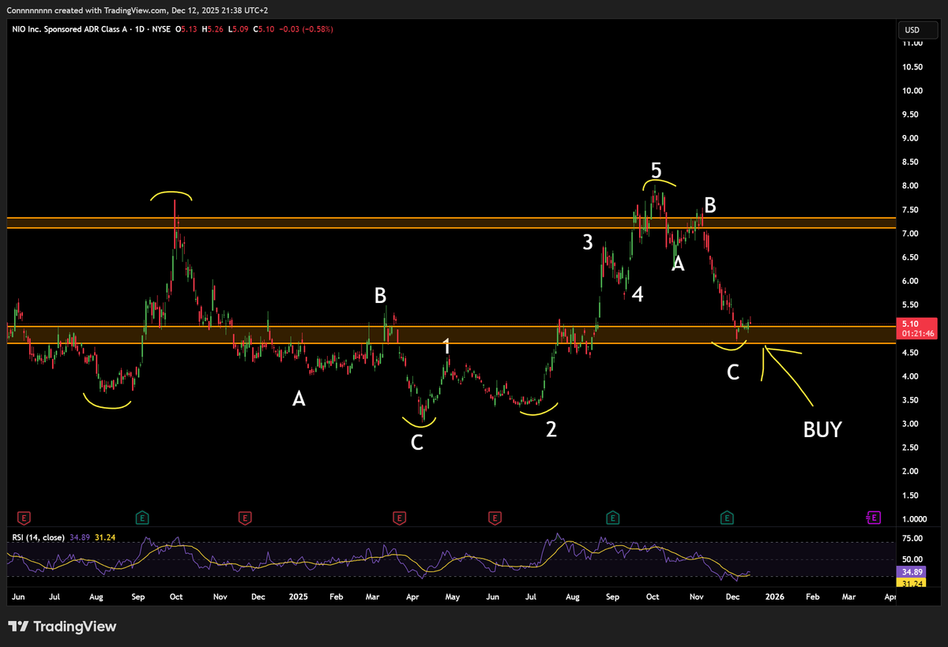Viewport: 948px width, 647px height.
Task: Click the red earnings marker before December 2024
Action: [x=245, y=518]
